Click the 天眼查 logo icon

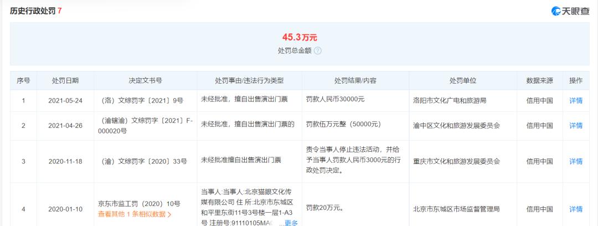point(556,11)
